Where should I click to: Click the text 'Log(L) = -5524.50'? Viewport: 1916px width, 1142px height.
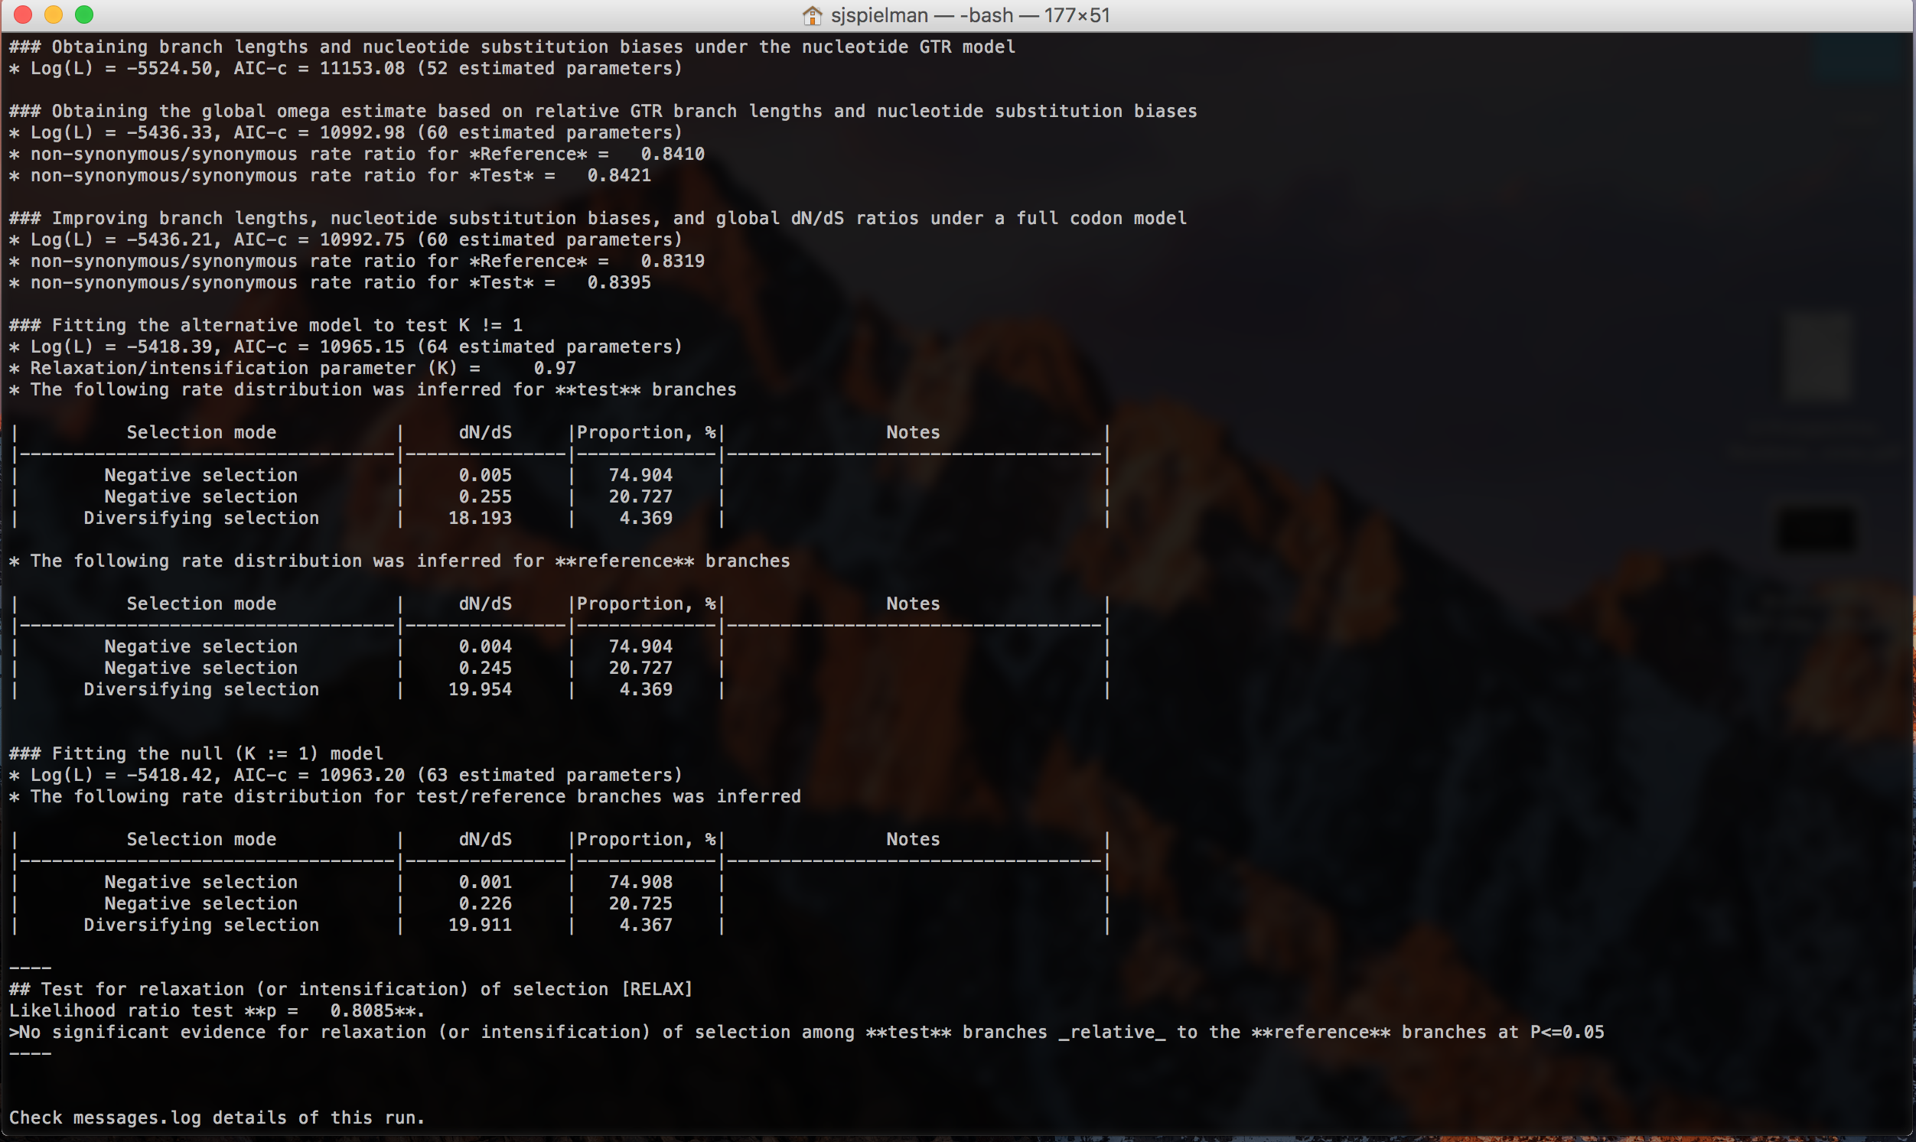(121, 69)
